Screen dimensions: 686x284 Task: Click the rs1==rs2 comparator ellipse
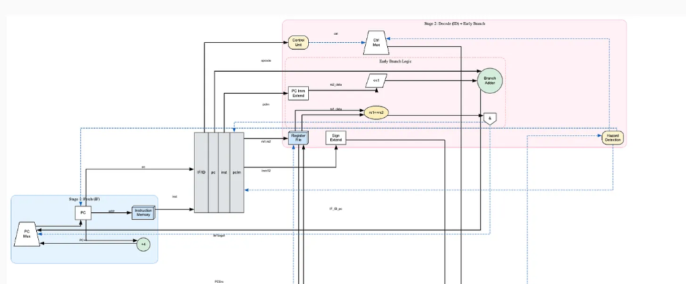click(x=376, y=113)
